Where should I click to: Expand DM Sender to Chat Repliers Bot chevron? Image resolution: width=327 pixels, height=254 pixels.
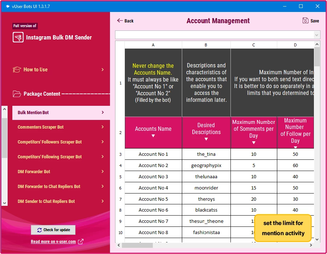(103, 201)
